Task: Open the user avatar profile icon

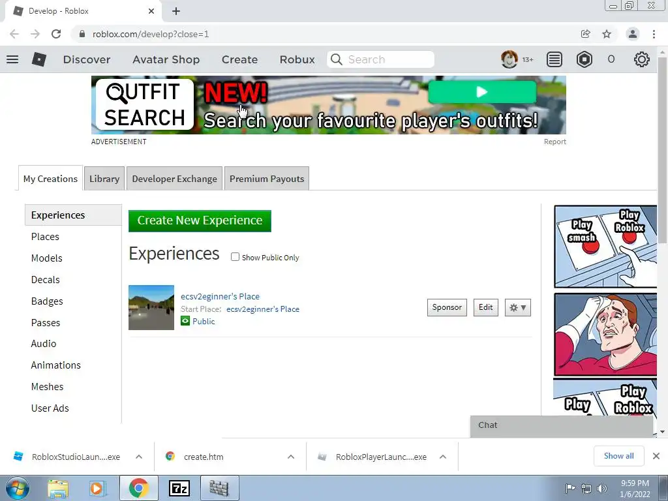Action: (x=509, y=59)
